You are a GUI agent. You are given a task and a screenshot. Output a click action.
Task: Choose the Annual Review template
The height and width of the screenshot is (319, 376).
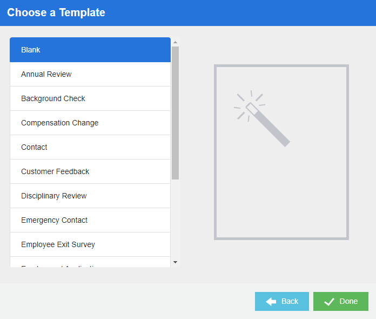(90, 74)
